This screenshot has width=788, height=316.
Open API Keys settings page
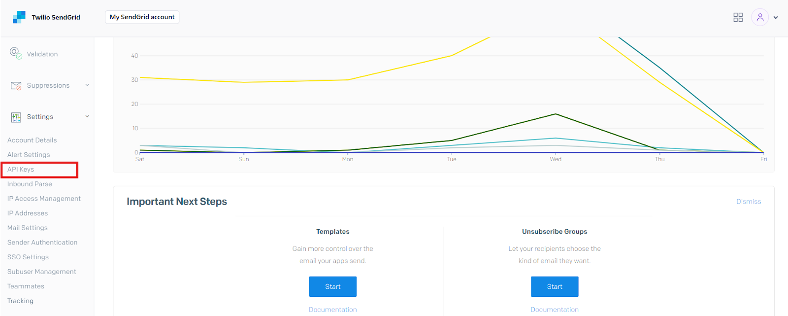21,170
